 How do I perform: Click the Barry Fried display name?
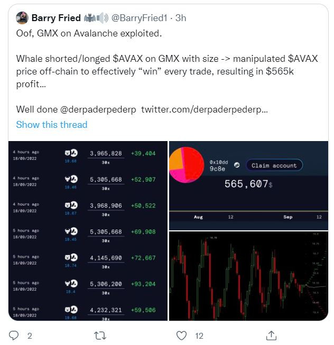point(56,18)
